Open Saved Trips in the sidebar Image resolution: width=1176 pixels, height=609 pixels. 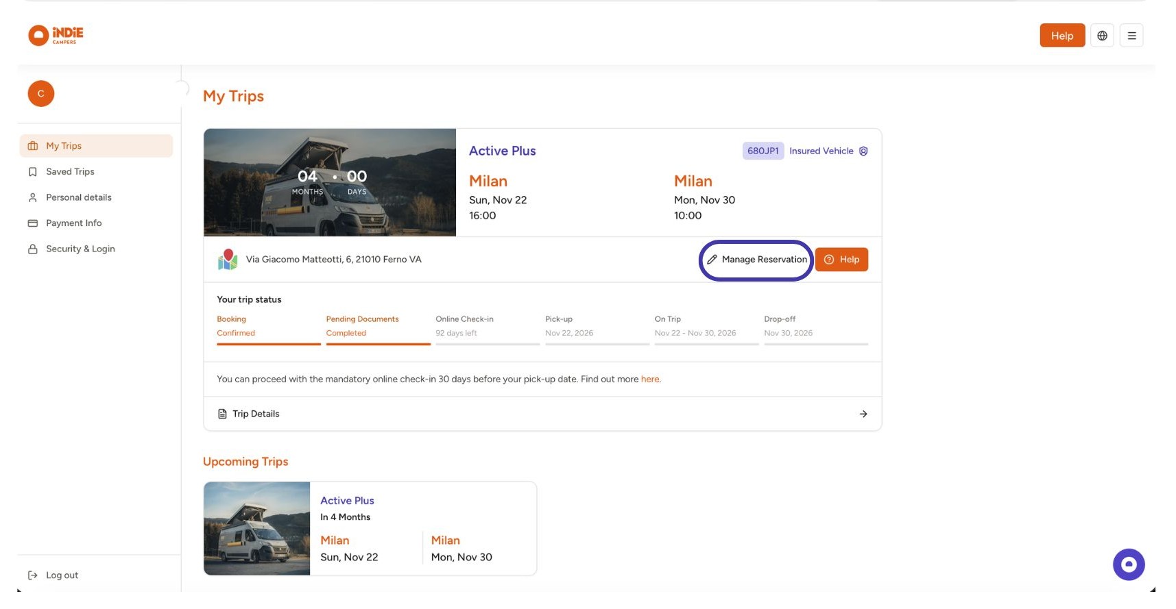96,172
